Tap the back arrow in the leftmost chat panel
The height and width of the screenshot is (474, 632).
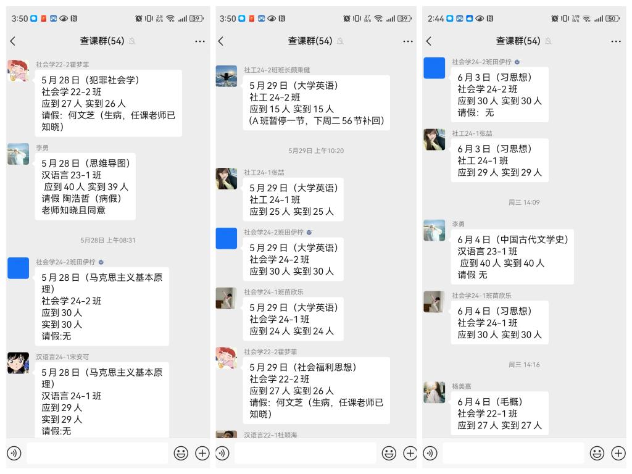pos(13,41)
